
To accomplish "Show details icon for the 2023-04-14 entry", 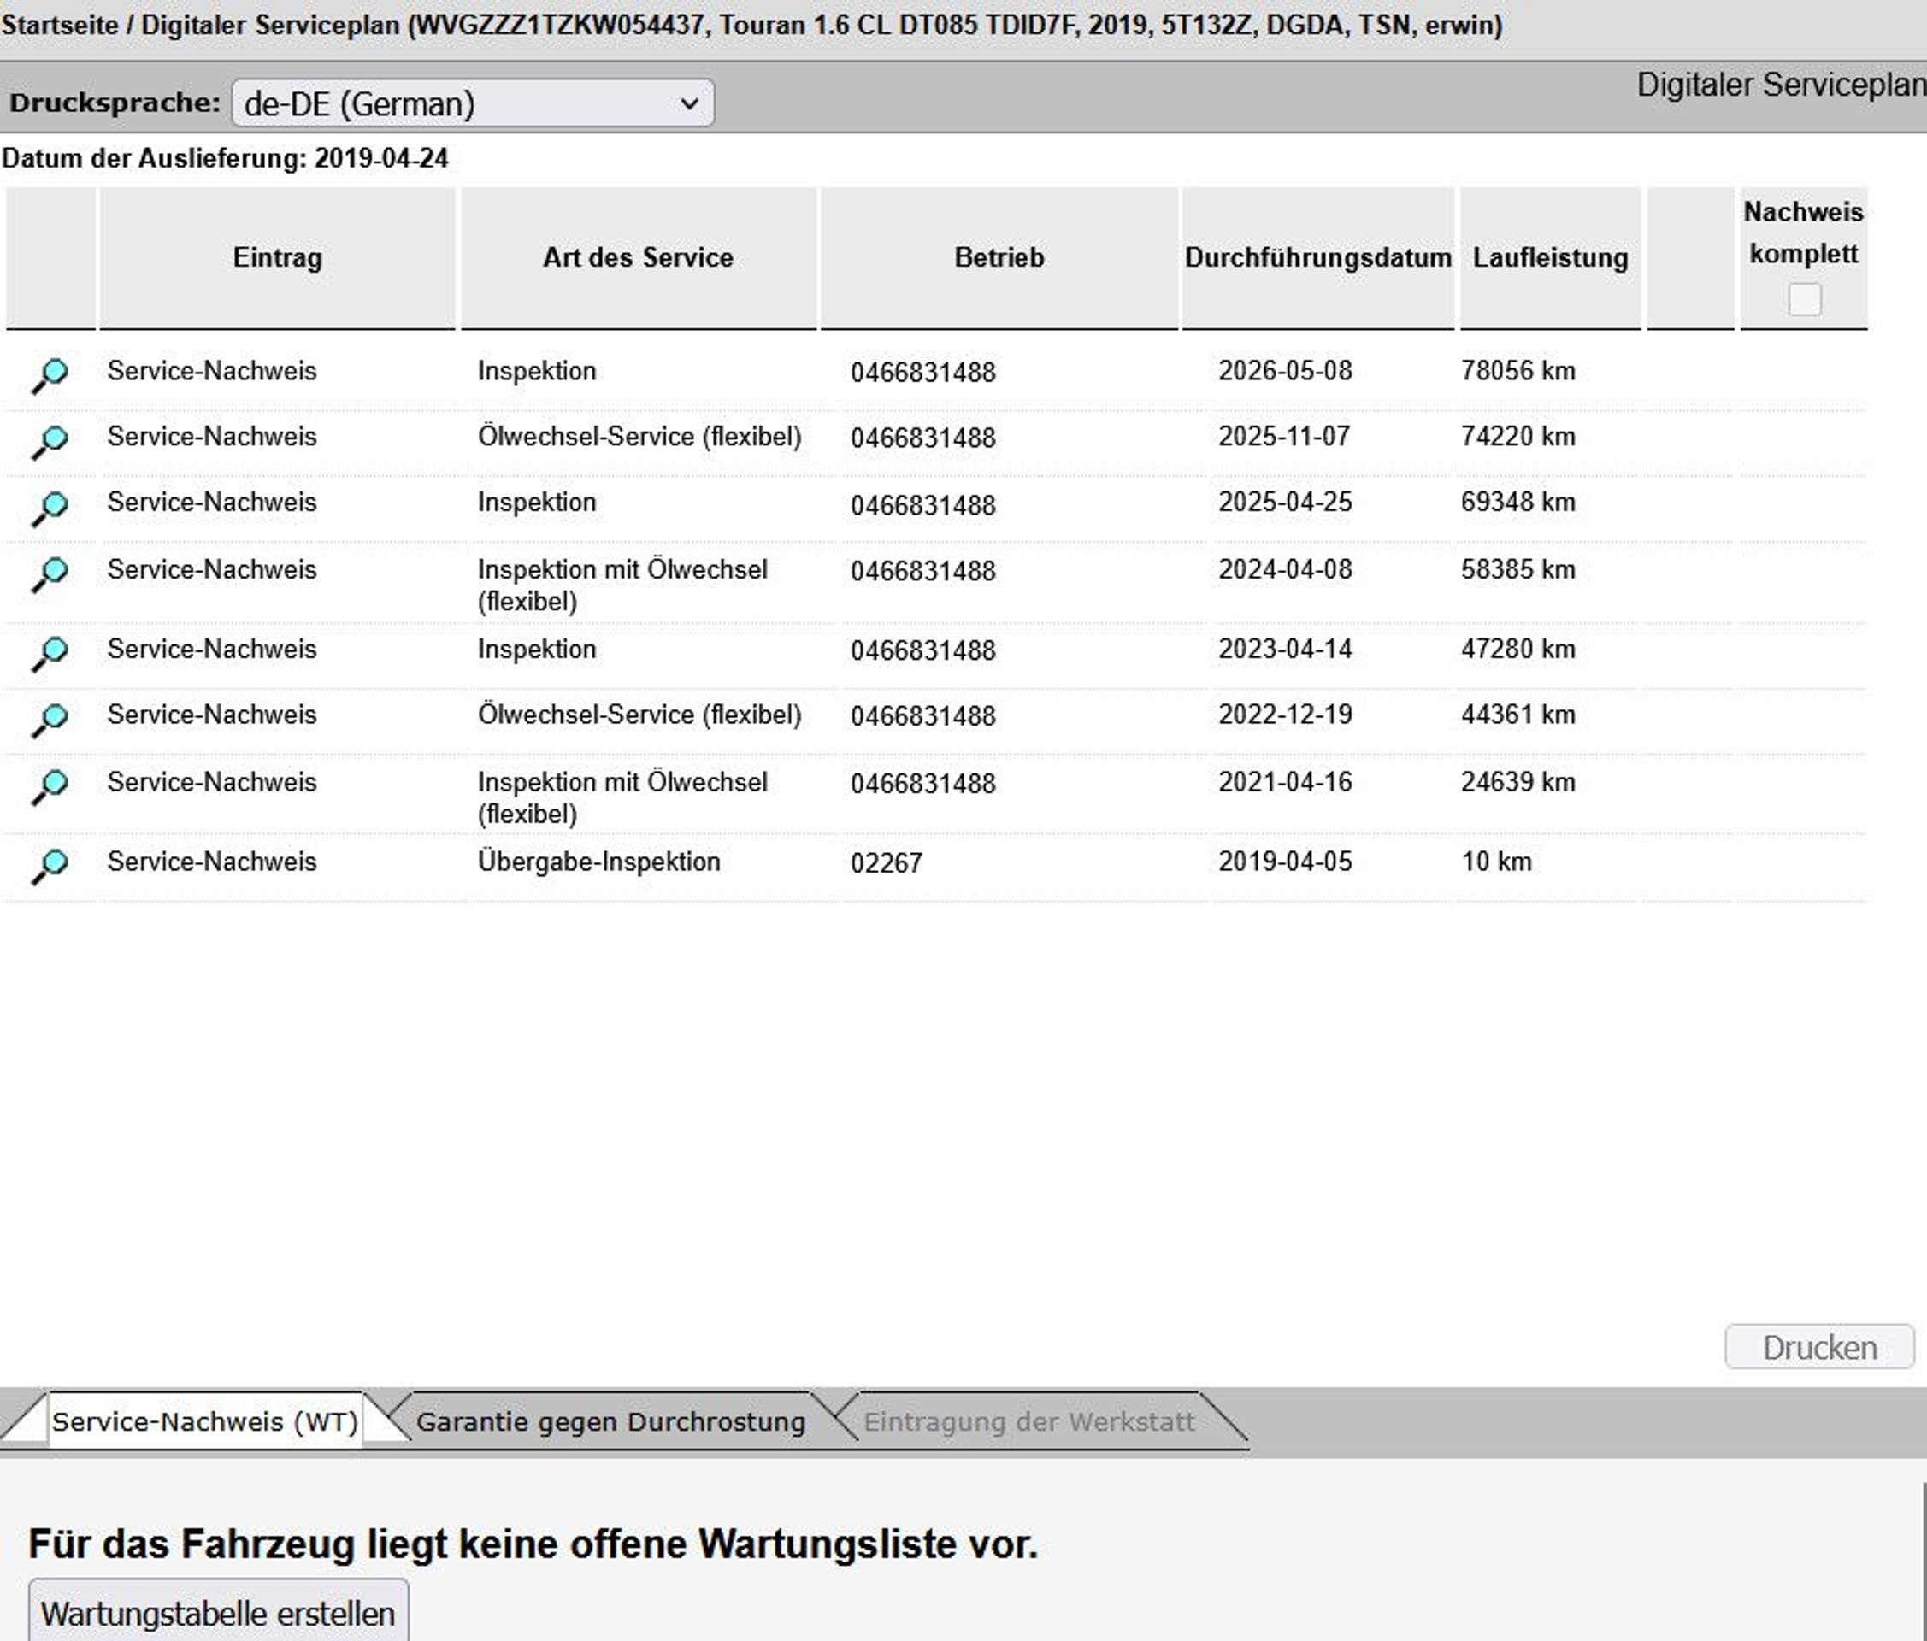I will coord(50,654).
